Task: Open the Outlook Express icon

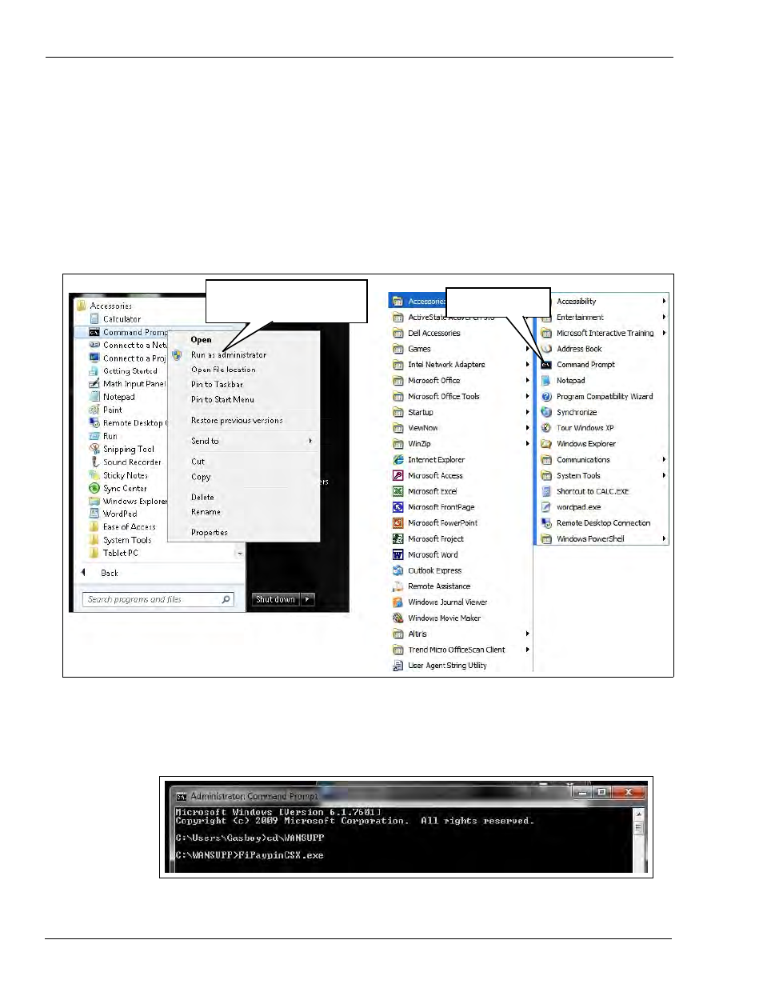Action: tap(397, 571)
